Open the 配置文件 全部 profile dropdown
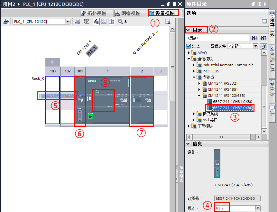The height and width of the screenshot is (212, 277). point(255,46)
